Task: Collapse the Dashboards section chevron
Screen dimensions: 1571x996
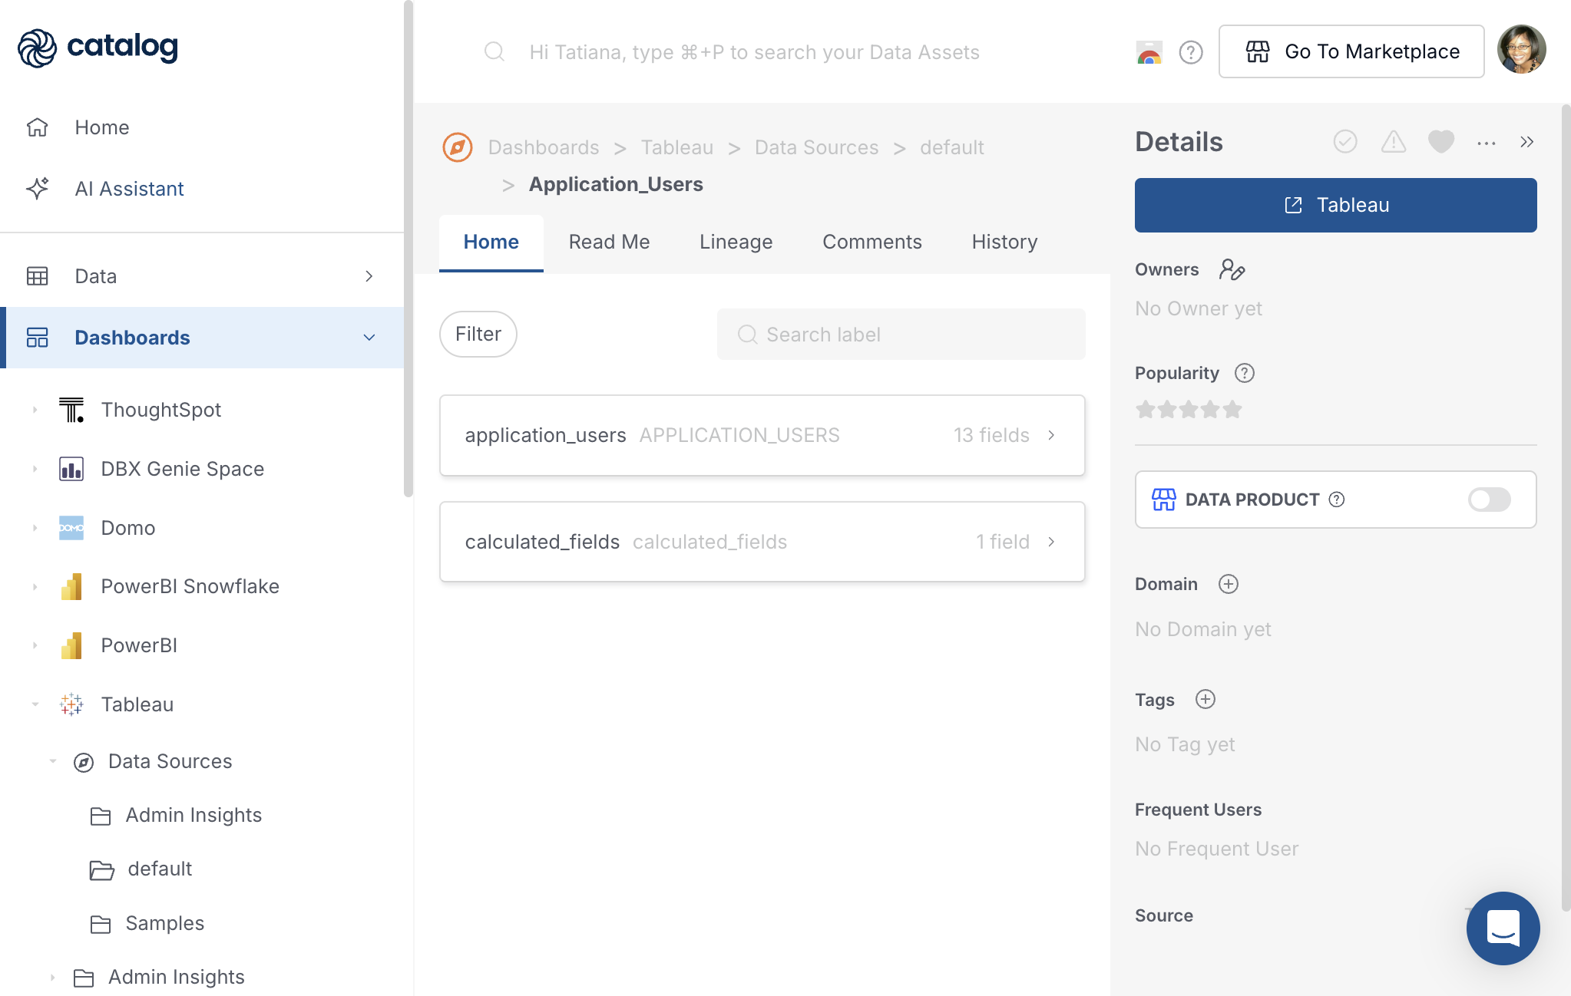Action: [369, 338]
